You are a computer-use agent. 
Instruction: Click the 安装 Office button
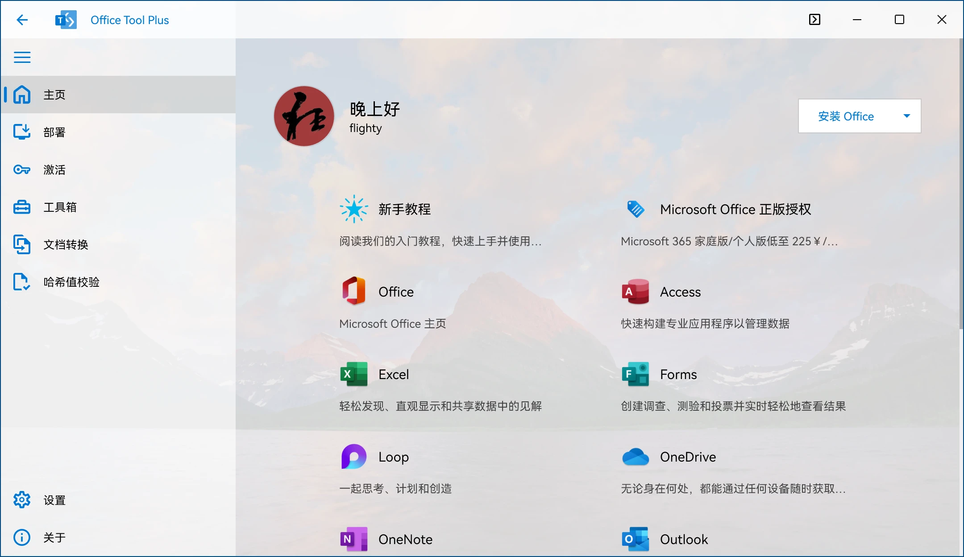pyautogui.click(x=846, y=116)
